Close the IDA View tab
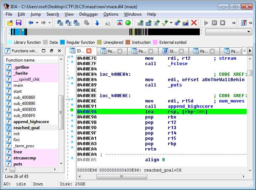 tap(89, 51)
